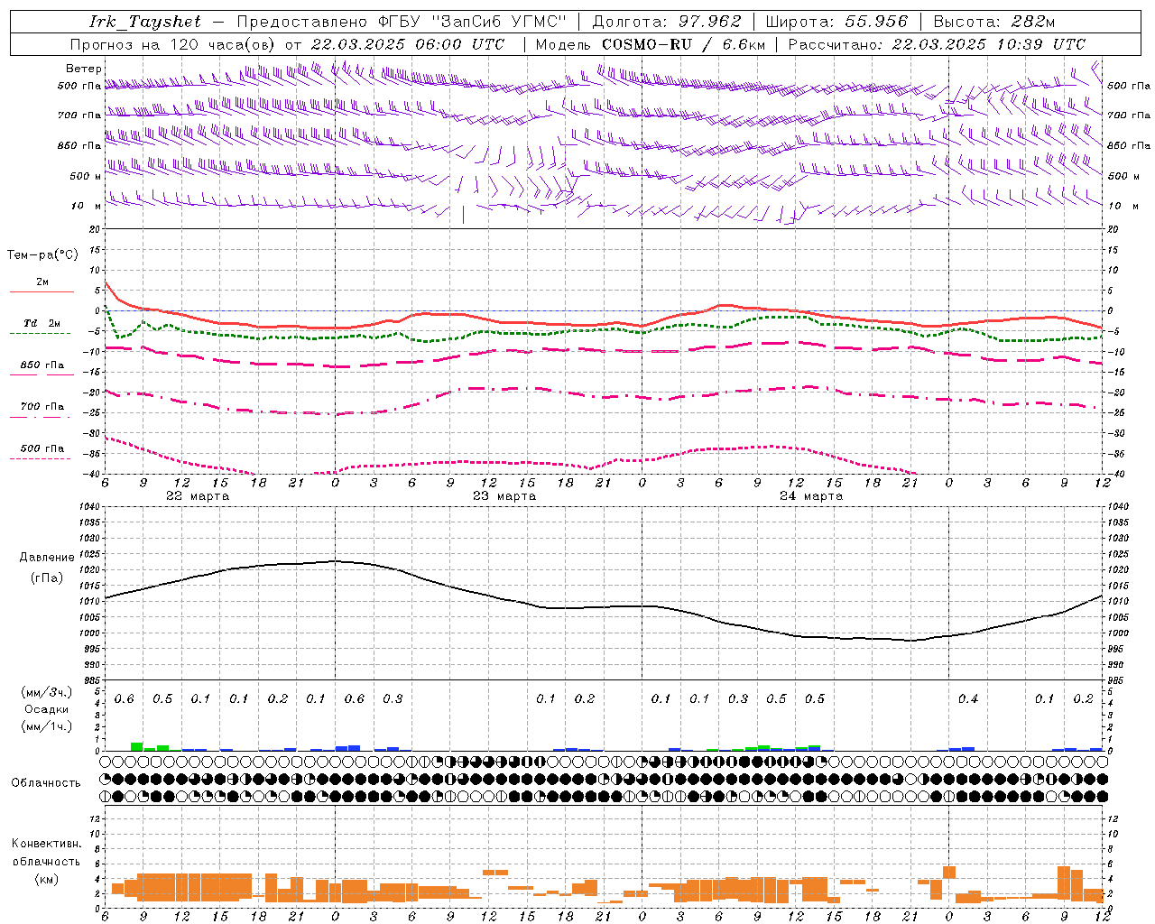
Task: Click the (км) unit of convective panel
Action: point(46,879)
